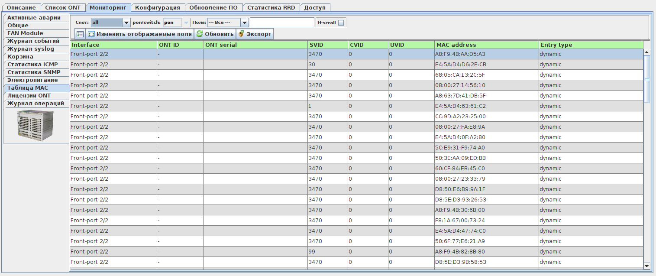Select the Мониторинг tab
Screen dimensions: 656x276
tap(108, 7)
